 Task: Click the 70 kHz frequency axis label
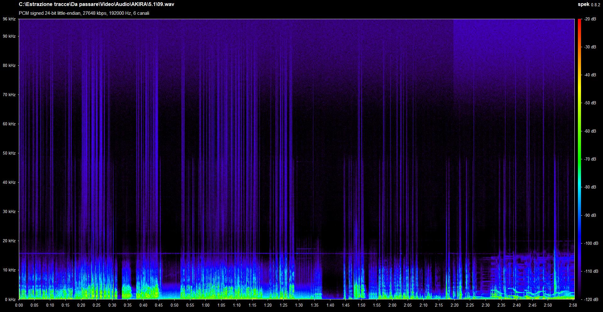[x=9, y=95]
